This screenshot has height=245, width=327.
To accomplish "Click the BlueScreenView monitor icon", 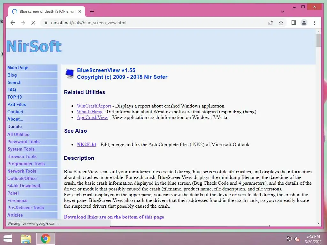I will click(x=69, y=74).
